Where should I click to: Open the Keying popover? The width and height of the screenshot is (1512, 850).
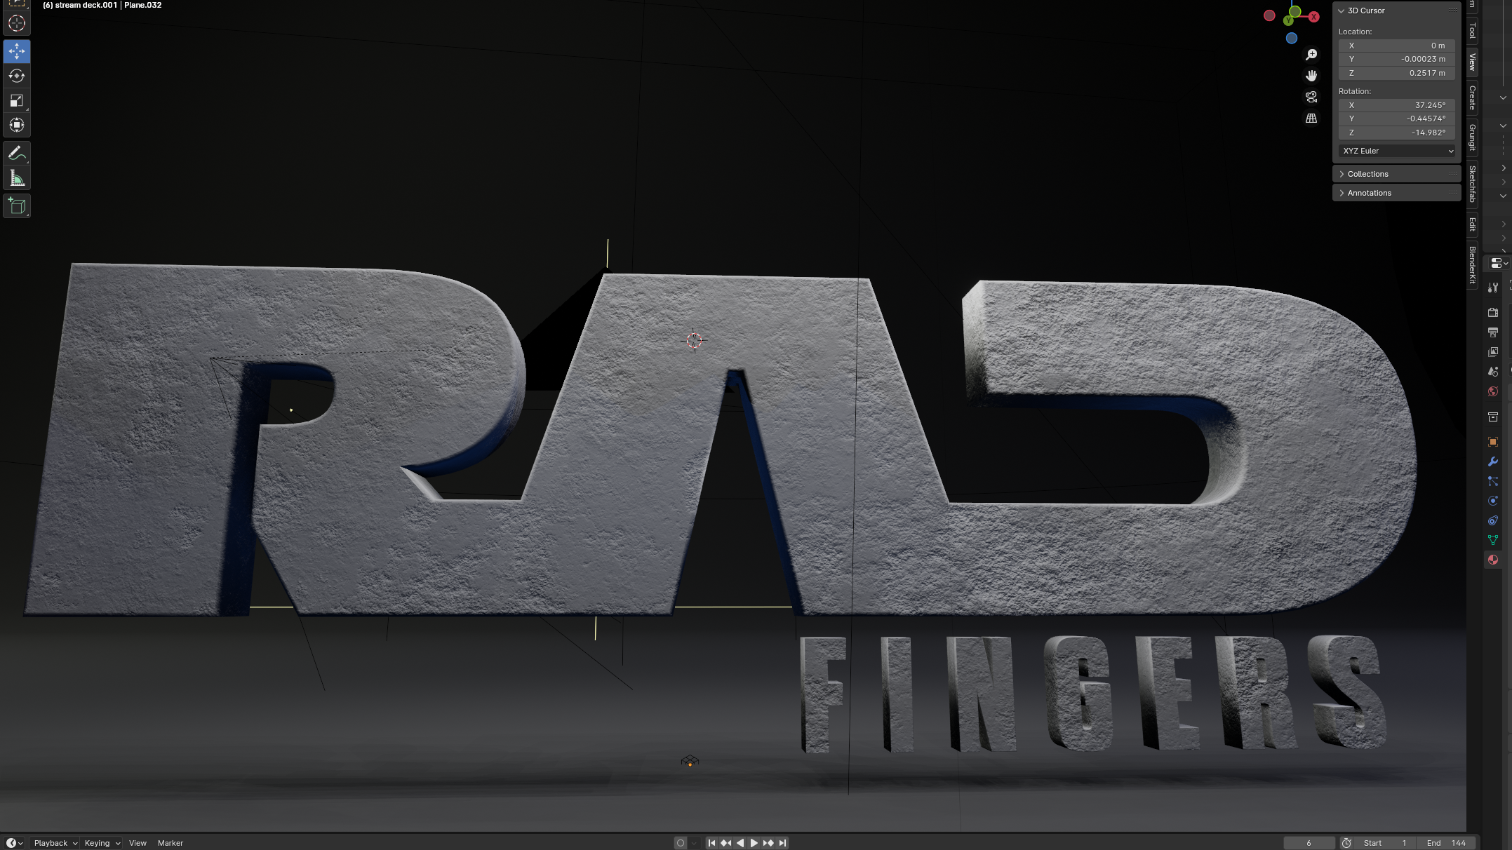[102, 843]
